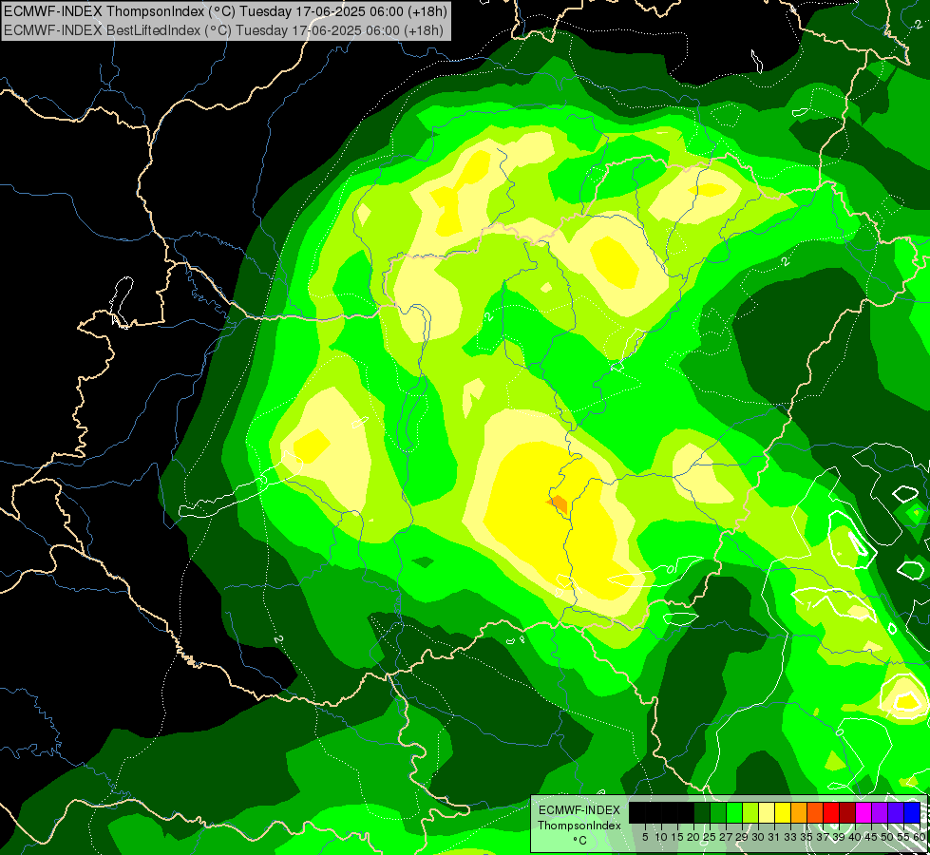Select the blue 55–60 legend swatch
This screenshot has height=855, width=930.
[912, 812]
